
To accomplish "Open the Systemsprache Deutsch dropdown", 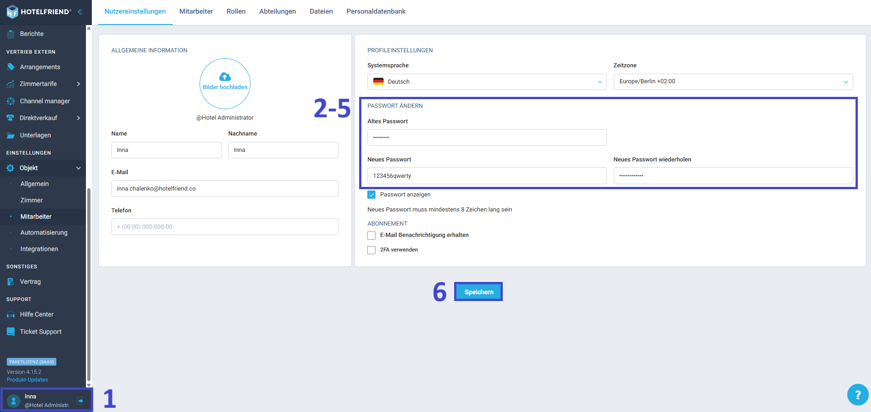I will click(486, 82).
